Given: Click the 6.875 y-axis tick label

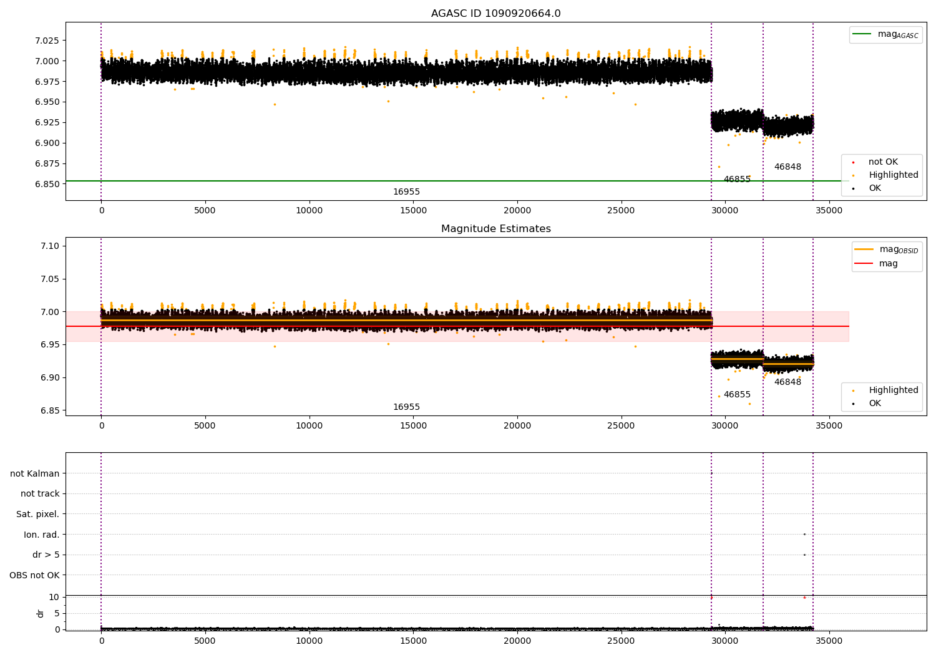Looking at the screenshot, I should pos(47,164).
